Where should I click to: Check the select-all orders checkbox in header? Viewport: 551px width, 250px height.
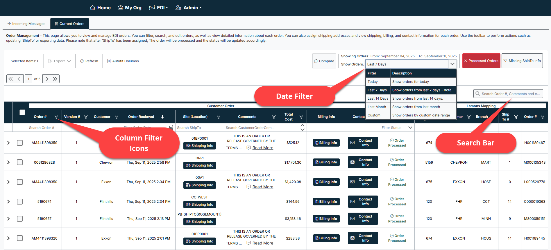click(22, 112)
